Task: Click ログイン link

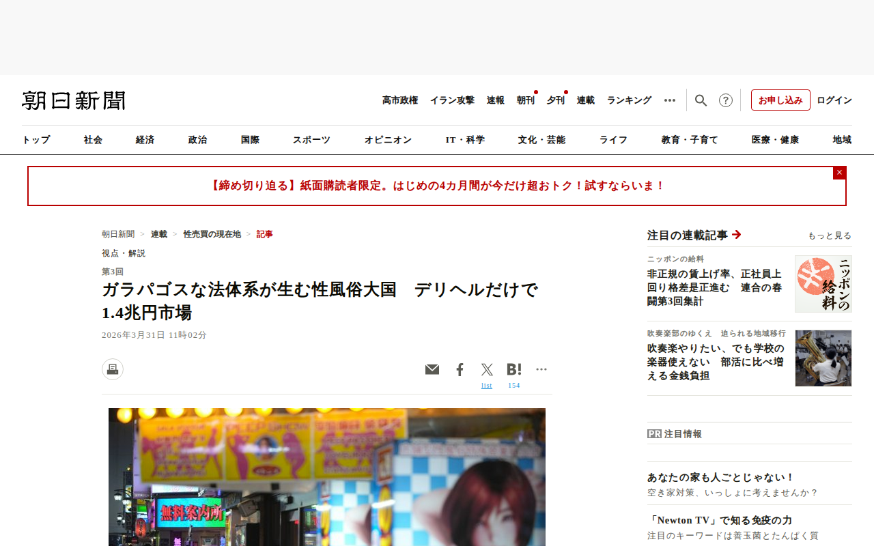Action: click(x=834, y=100)
